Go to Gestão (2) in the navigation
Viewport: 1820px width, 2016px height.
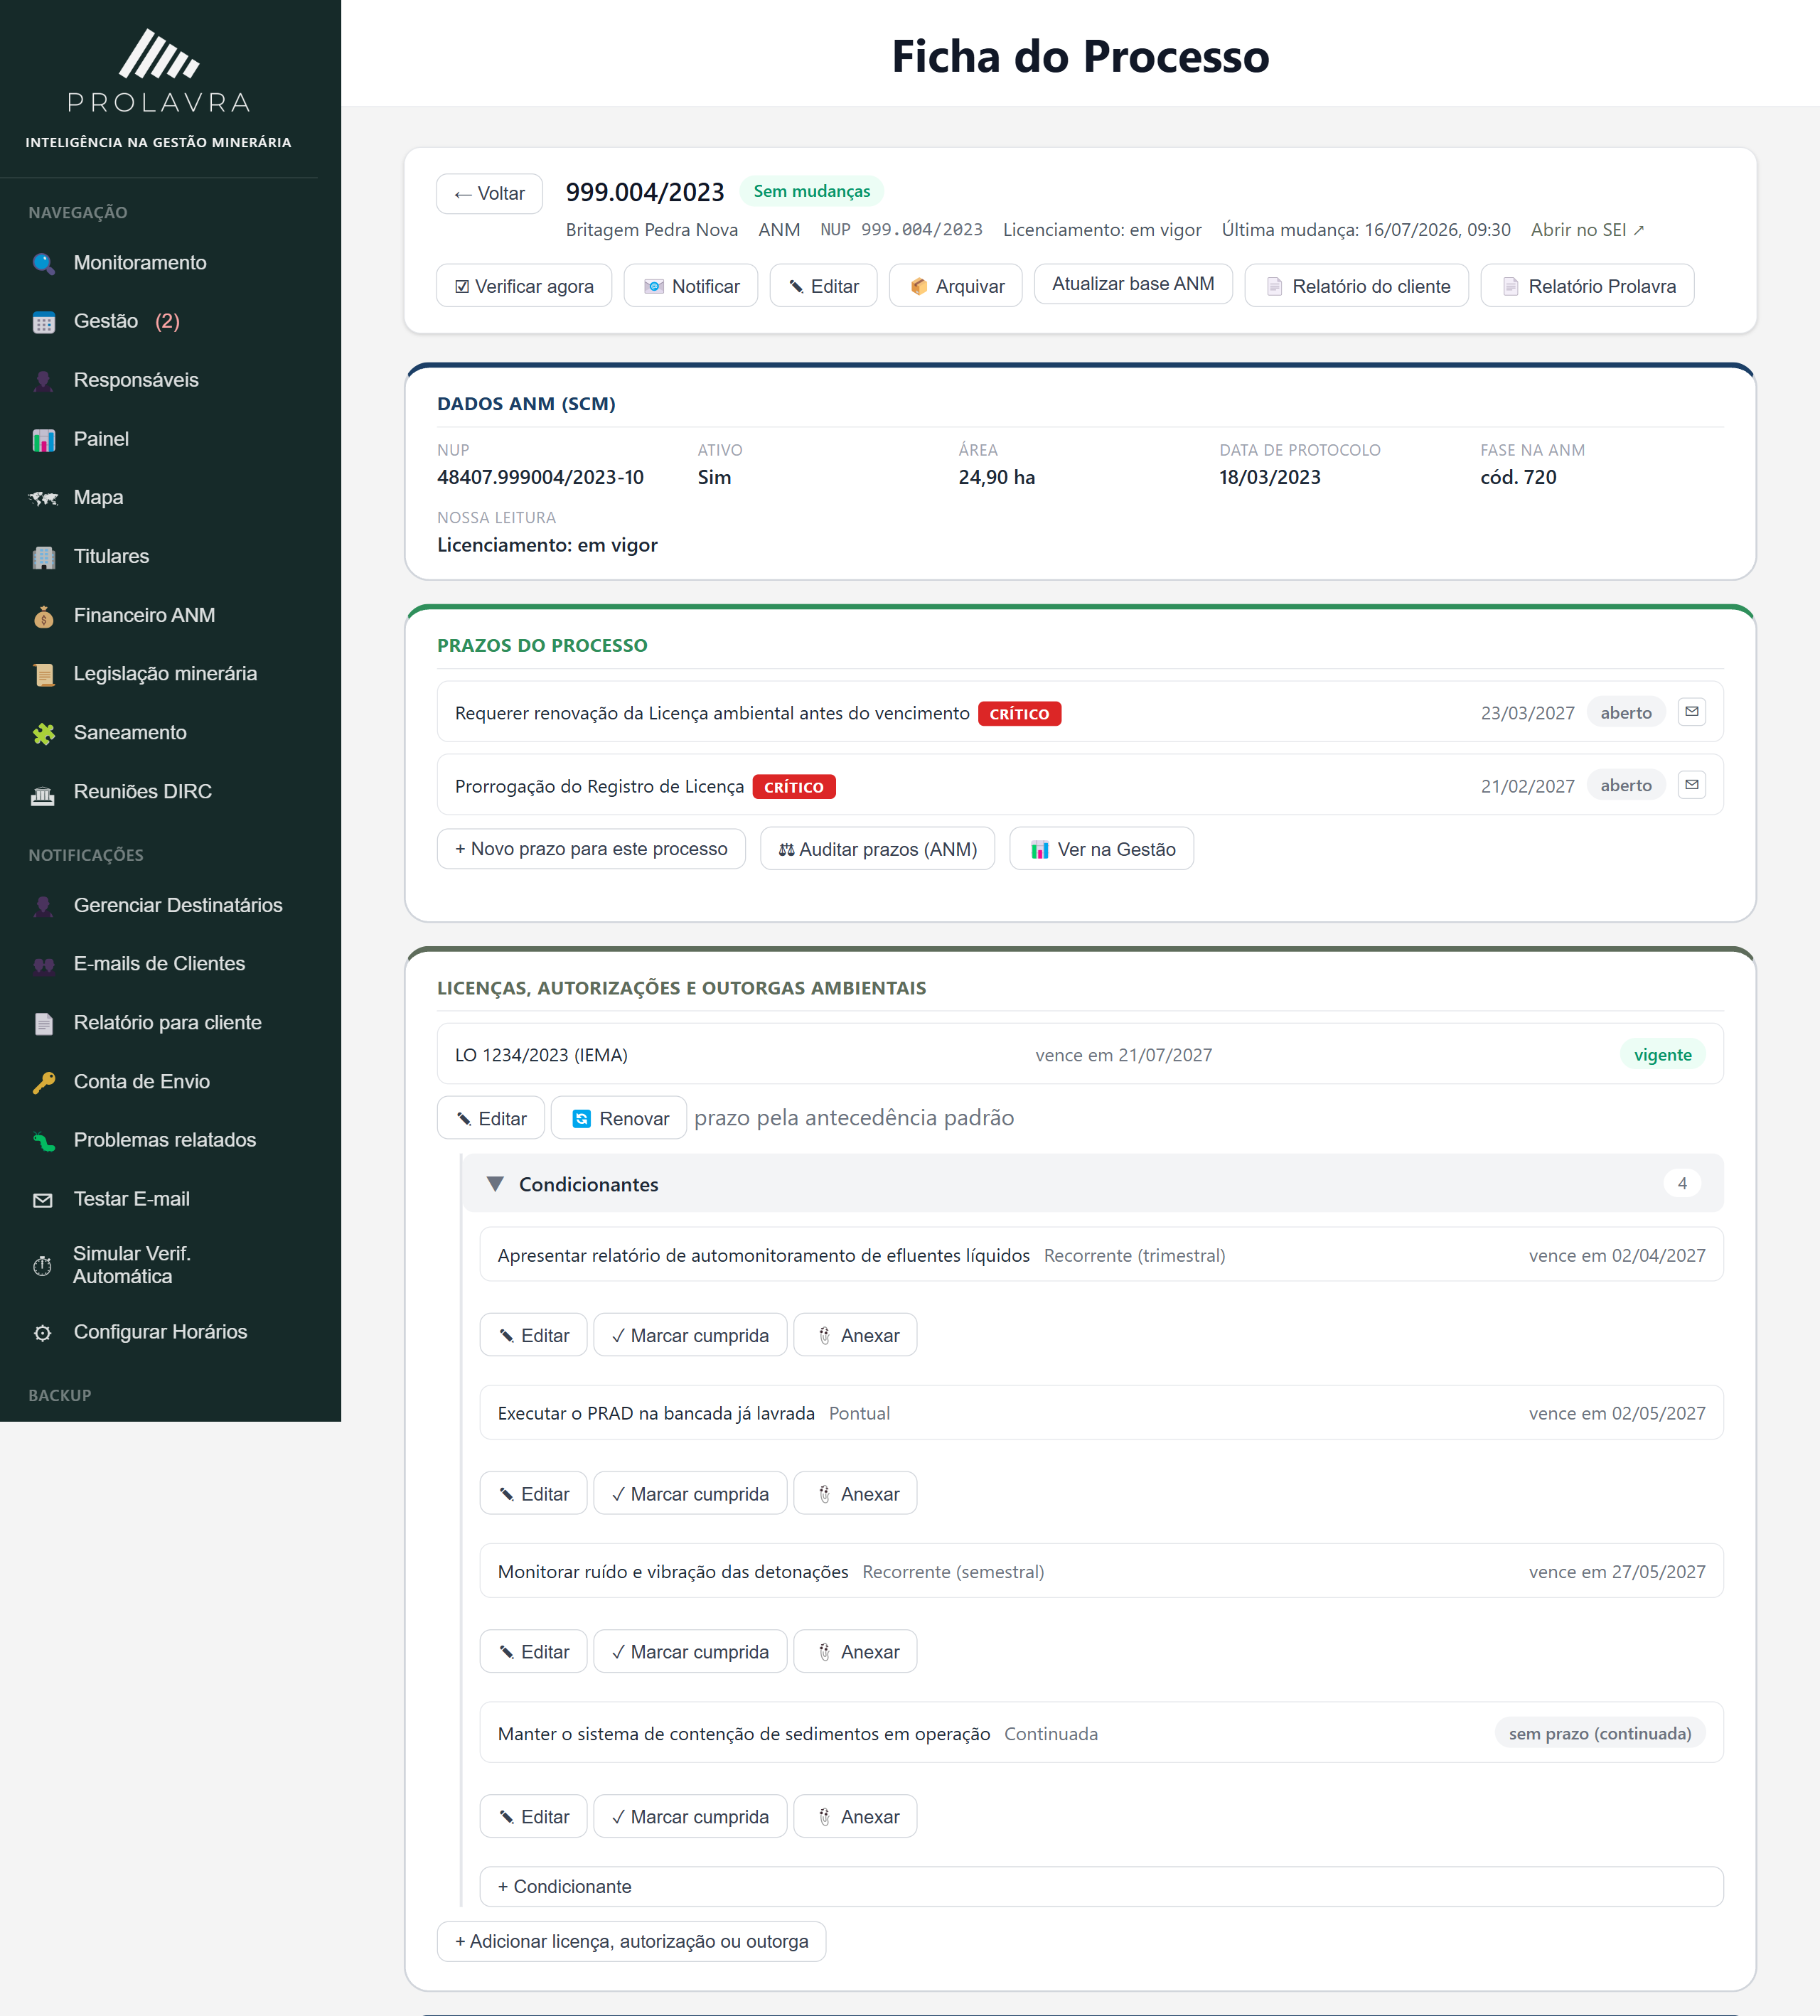tap(126, 322)
